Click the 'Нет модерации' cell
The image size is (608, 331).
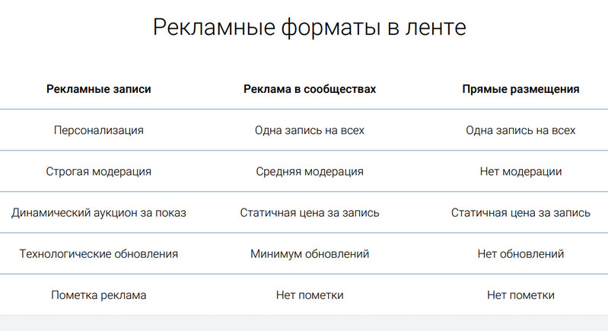[x=520, y=171]
